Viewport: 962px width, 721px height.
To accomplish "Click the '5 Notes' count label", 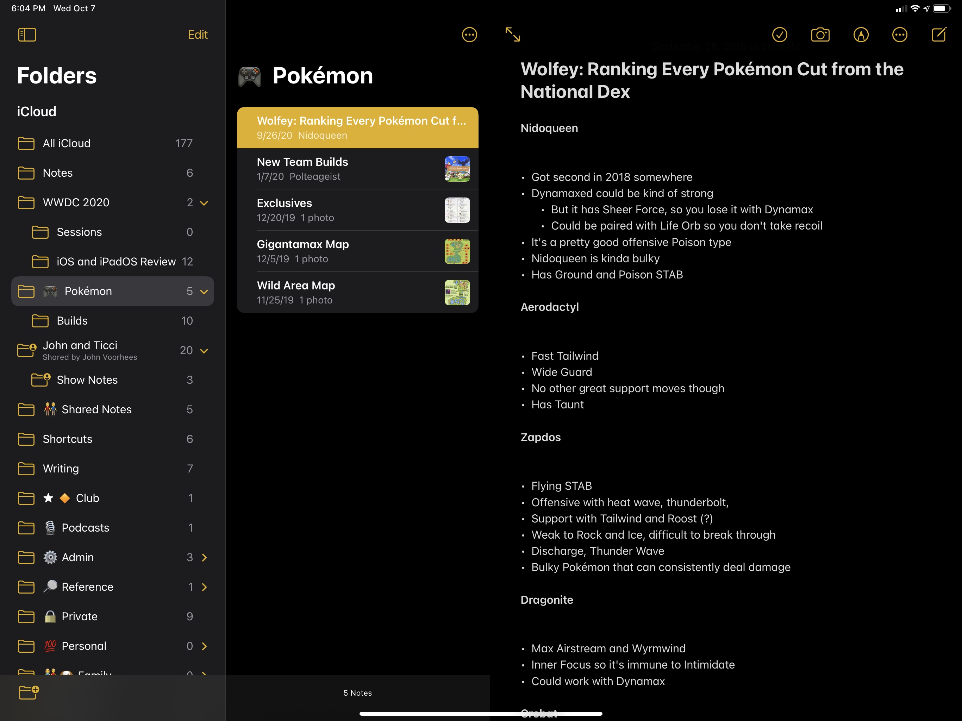I will pos(357,693).
